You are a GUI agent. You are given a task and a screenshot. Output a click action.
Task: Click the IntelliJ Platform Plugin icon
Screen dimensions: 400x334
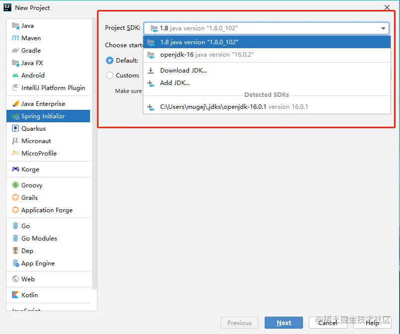[15, 87]
